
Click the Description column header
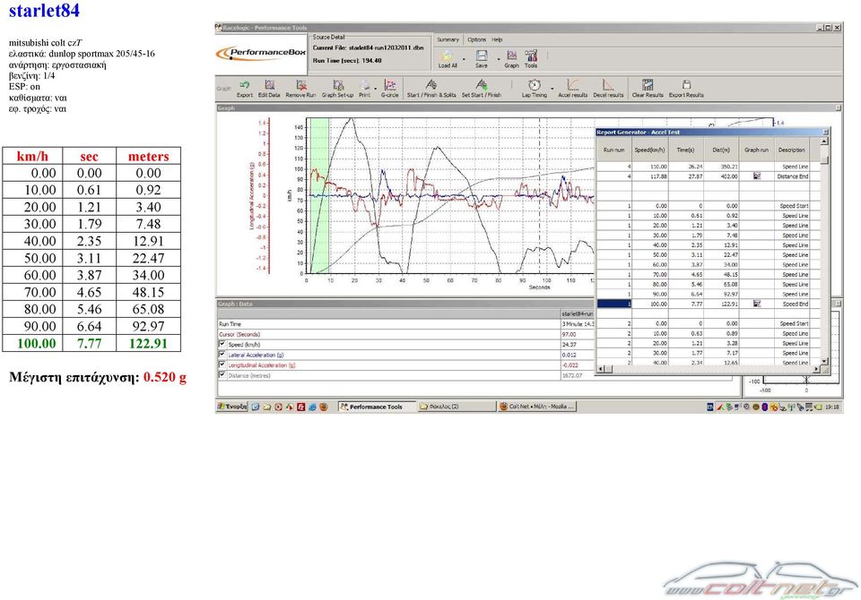[x=792, y=150]
